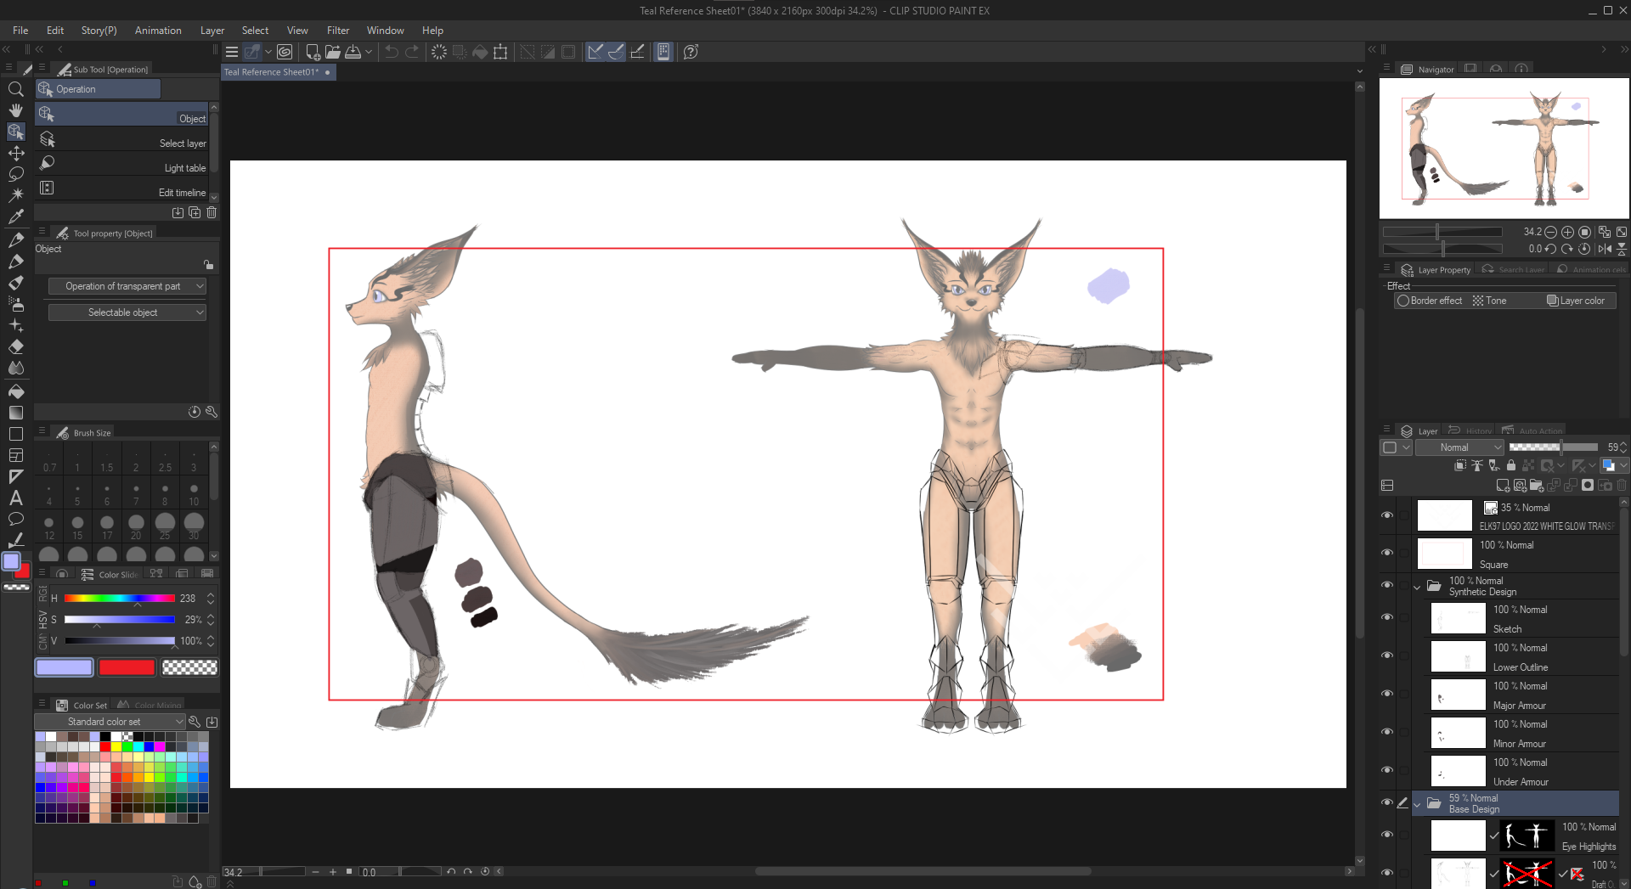The width and height of the screenshot is (1631, 889).
Task: Click the New canvas toolbar icon
Action: pyautogui.click(x=313, y=52)
